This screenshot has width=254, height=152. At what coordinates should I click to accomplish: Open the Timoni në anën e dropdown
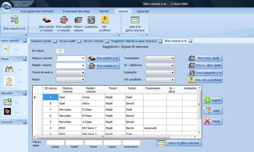pyautogui.click(x=83, y=73)
